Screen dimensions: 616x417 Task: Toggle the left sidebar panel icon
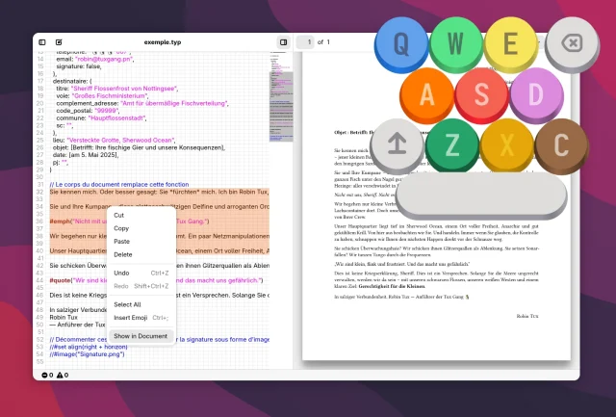click(42, 42)
